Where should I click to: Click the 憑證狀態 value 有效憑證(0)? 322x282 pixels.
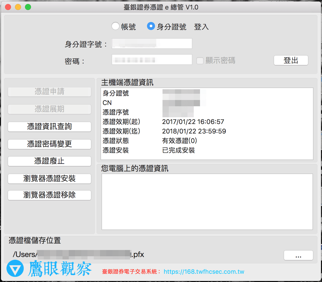click(x=179, y=141)
